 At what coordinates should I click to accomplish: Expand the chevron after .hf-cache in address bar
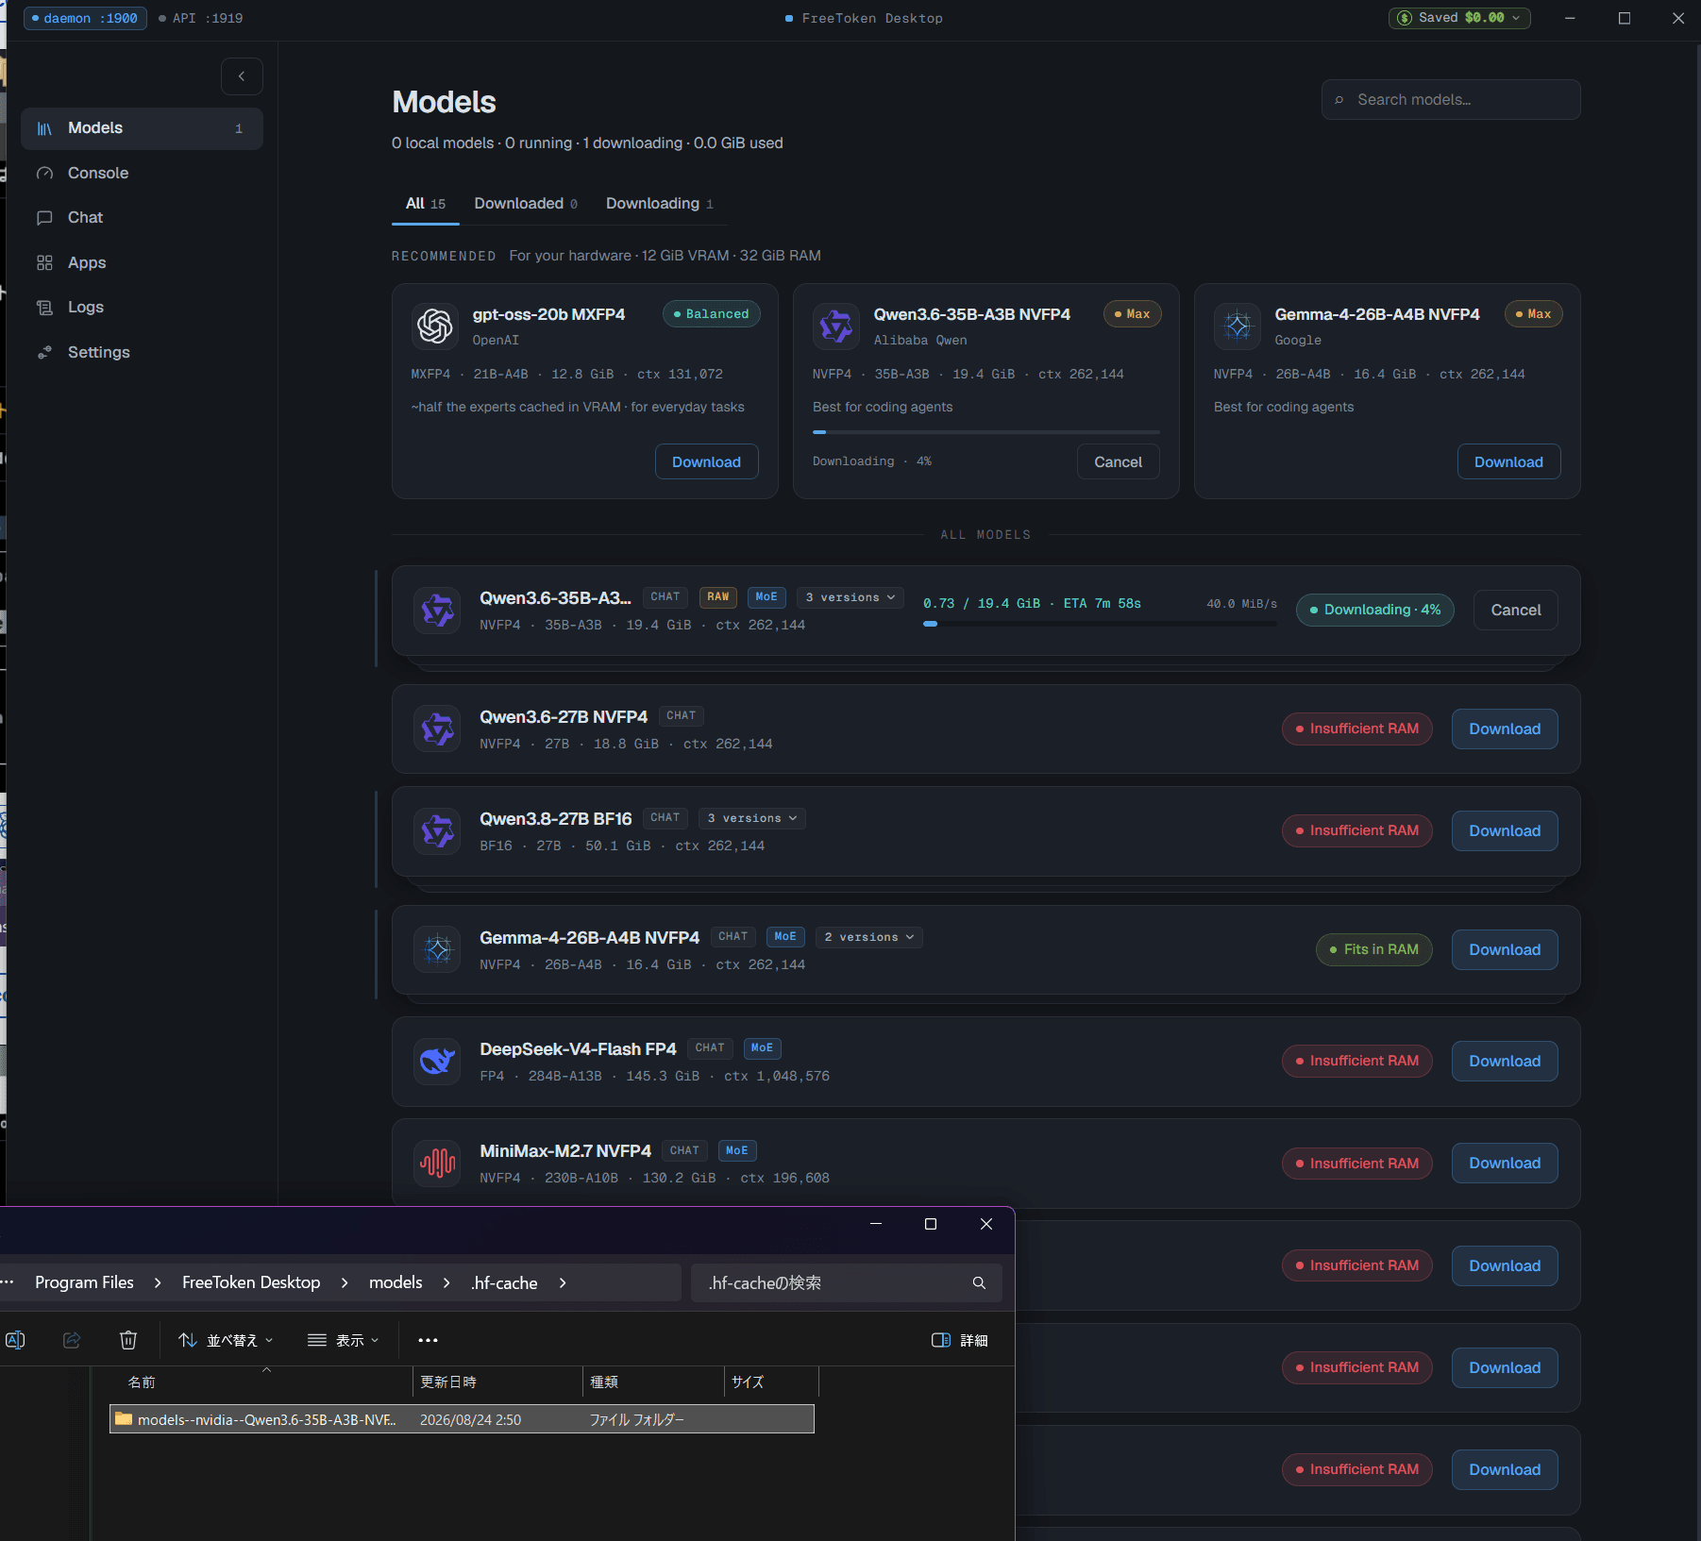563,1282
